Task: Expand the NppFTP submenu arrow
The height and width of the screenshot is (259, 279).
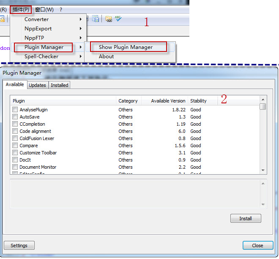Action: (x=81, y=38)
